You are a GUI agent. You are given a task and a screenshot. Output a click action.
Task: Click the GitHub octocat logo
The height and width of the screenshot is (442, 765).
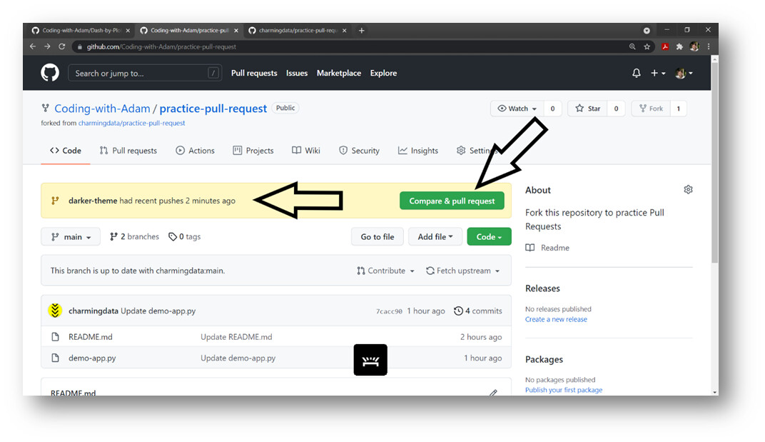point(50,73)
